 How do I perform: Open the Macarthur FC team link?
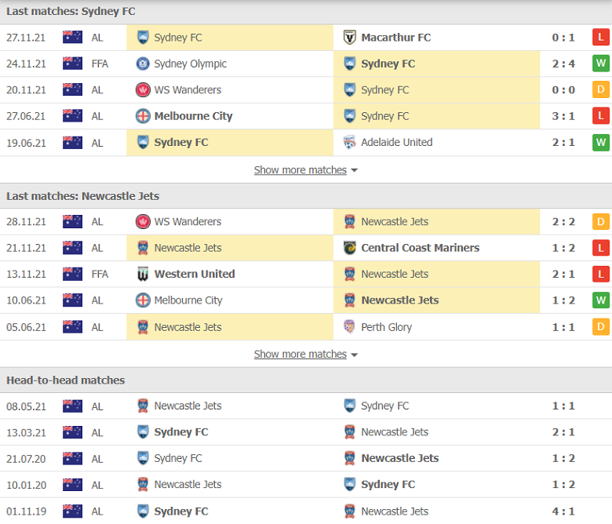395,38
